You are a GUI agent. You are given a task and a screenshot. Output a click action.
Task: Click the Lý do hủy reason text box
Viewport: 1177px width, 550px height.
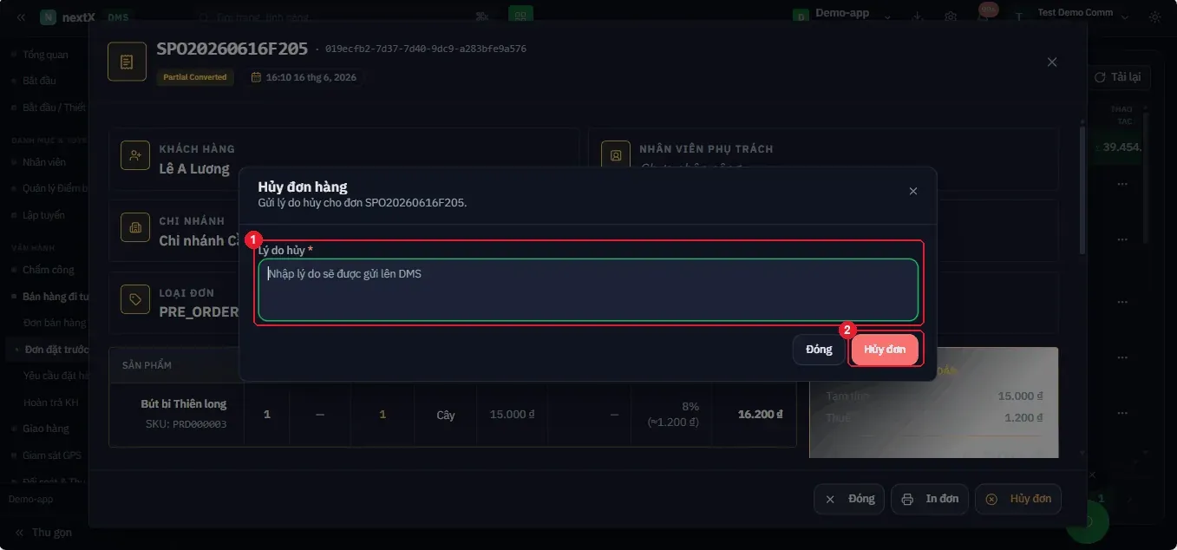pos(588,290)
